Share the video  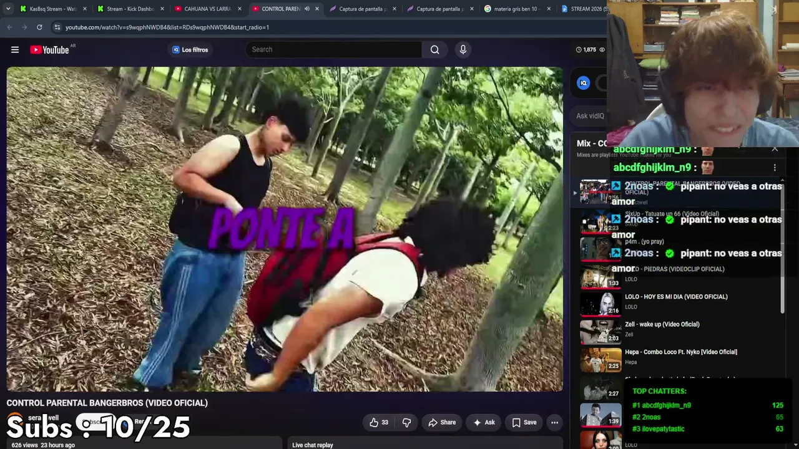(442, 423)
